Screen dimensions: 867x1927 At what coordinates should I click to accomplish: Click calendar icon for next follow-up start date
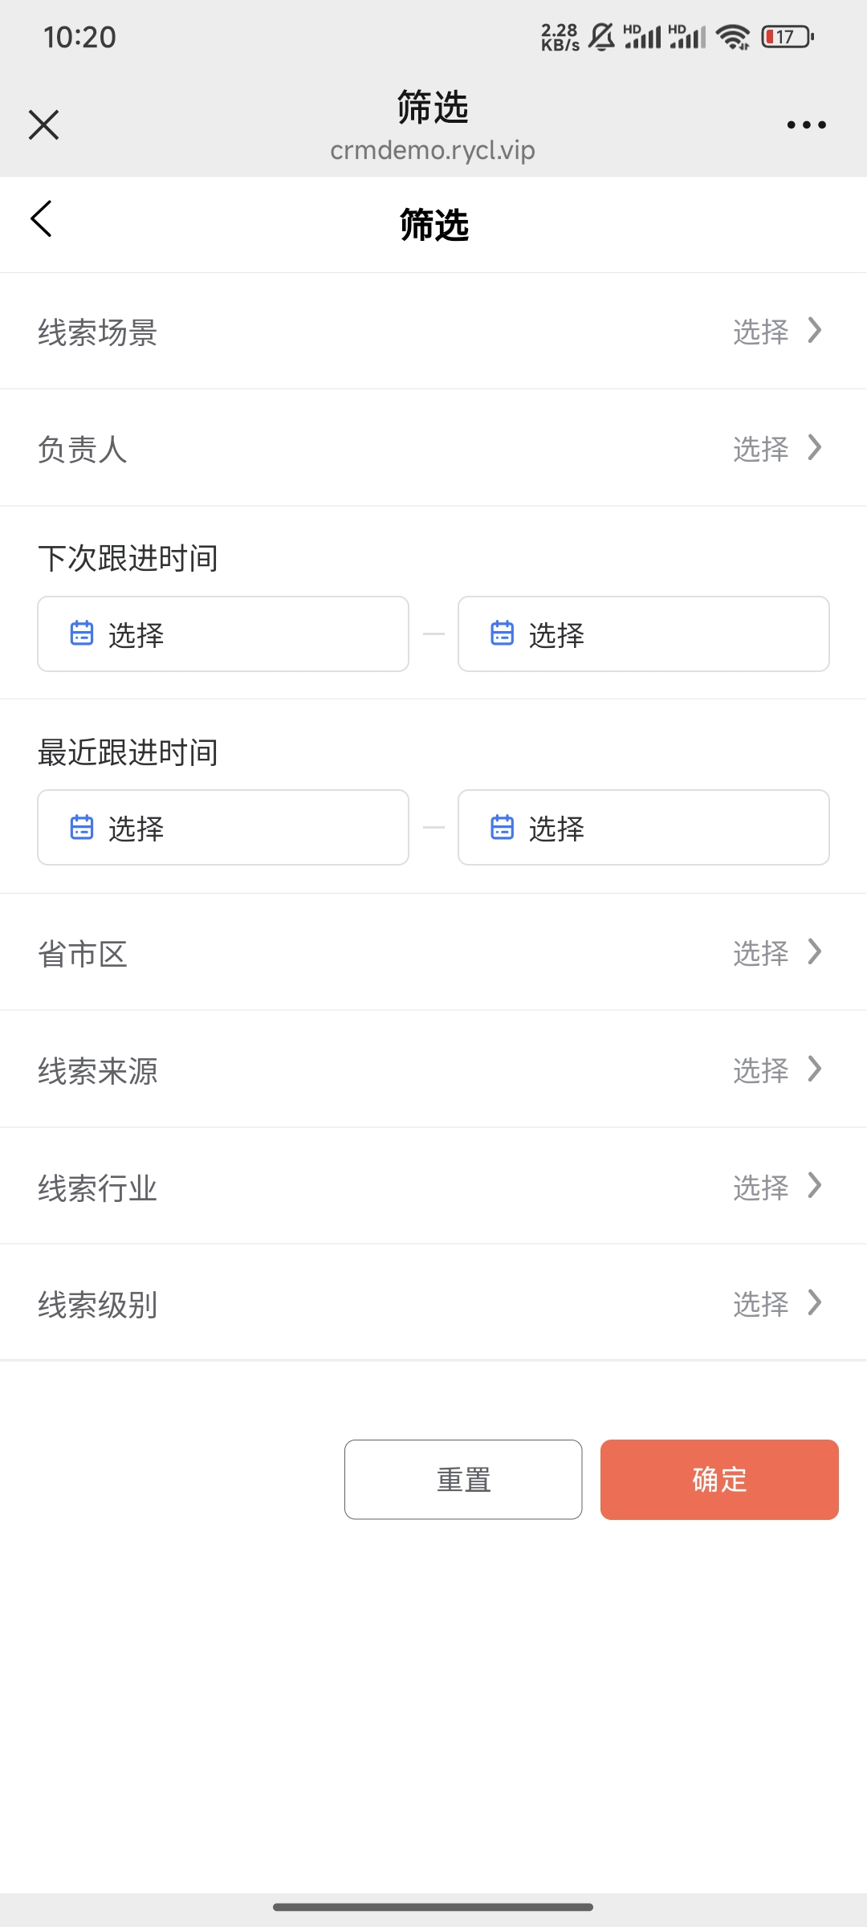[82, 634]
